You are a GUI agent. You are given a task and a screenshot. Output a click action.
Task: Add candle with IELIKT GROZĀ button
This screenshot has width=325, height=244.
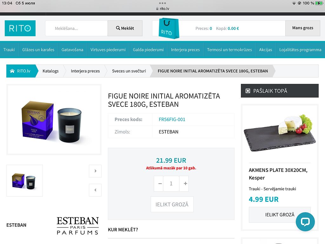tap(172, 204)
